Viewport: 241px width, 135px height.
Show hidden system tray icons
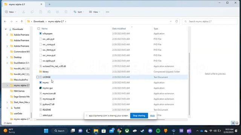pos(197,131)
